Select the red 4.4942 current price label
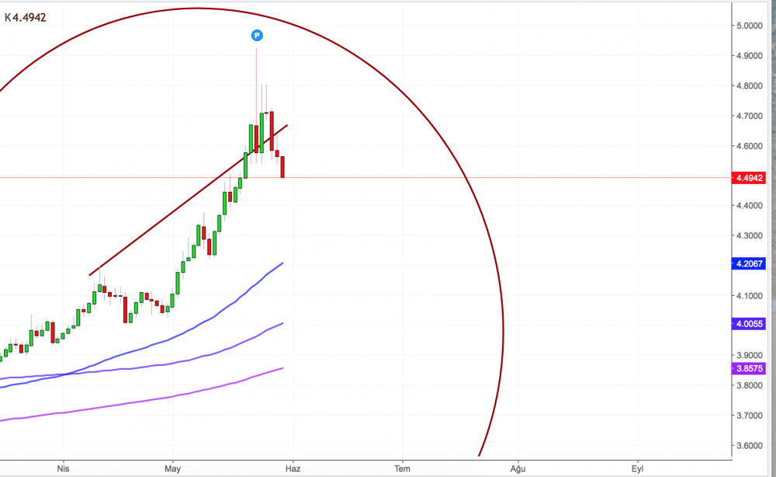This screenshot has width=776, height=477. click(750, 178)
